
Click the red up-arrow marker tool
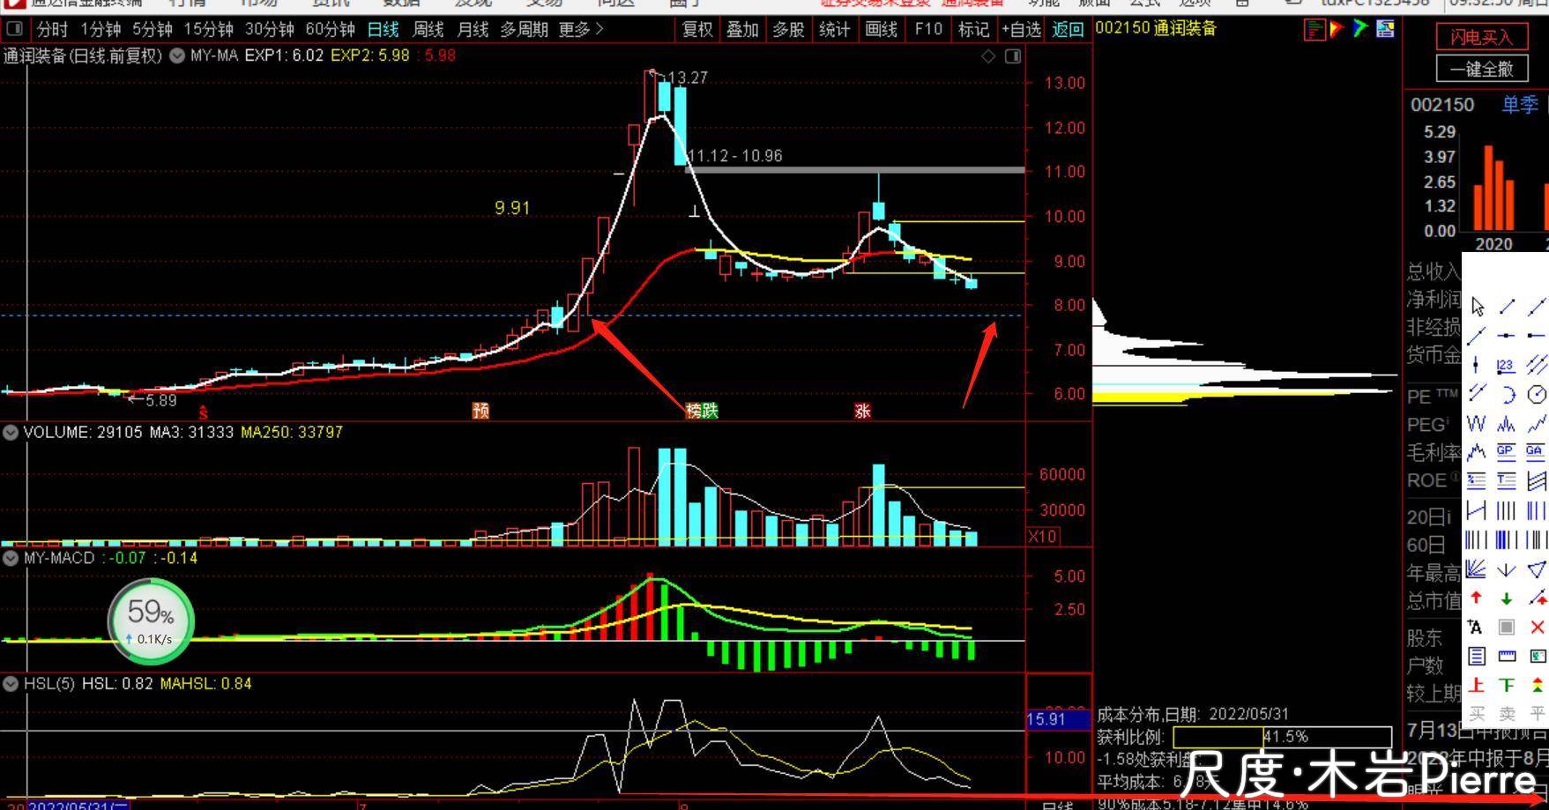pyautogui.click(x=1477, y=598)
